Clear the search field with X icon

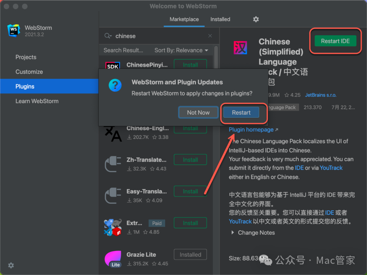(x=210, y=36)
